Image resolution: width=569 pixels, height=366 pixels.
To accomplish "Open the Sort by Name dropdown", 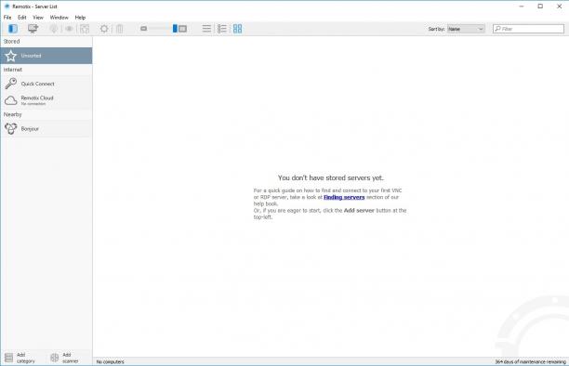I will [x=466, y=29].
